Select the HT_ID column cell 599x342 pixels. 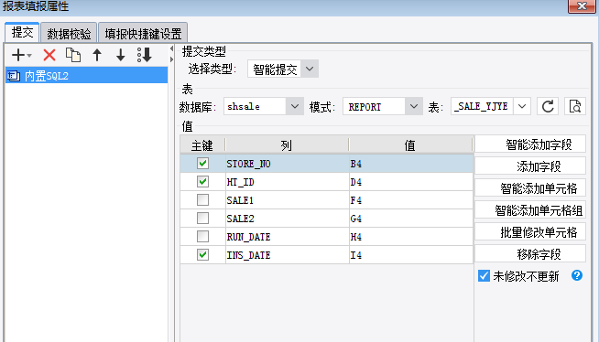pyautogui.click(x=287, y=182)
